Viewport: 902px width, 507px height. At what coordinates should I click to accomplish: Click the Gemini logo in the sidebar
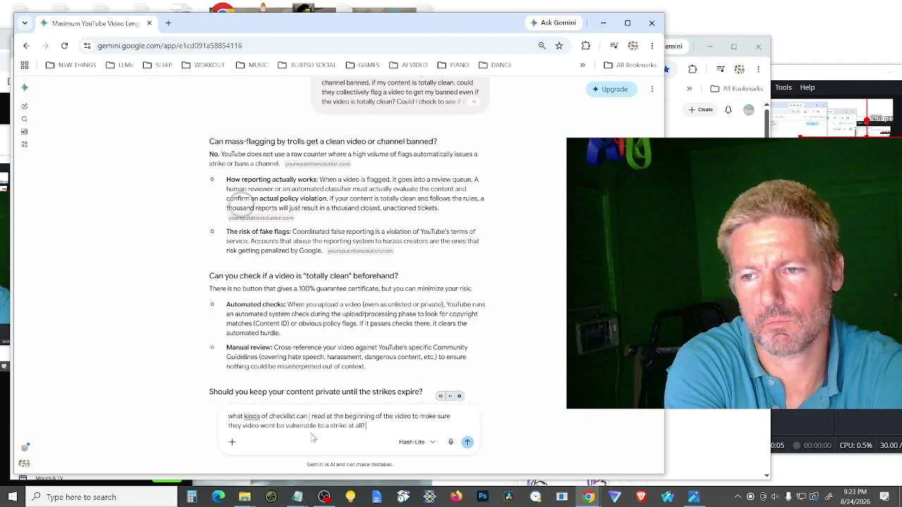(x=25, y=87)
